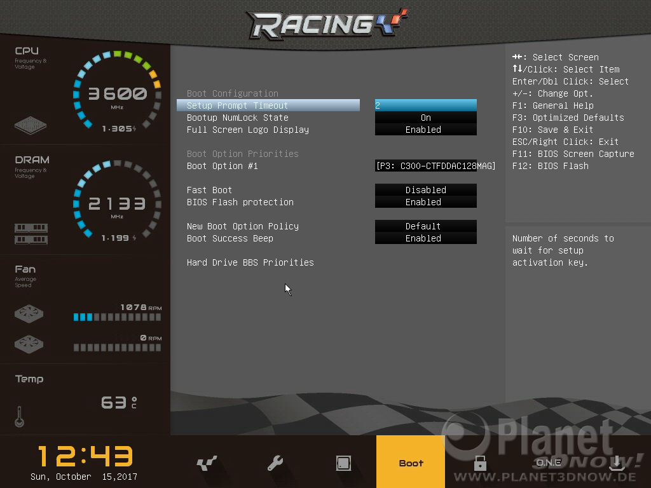Image resolution: width=651 pixels, height=488 pixels.
Task: Click the Boot Option Priorities heading
Action: (242, 154)
